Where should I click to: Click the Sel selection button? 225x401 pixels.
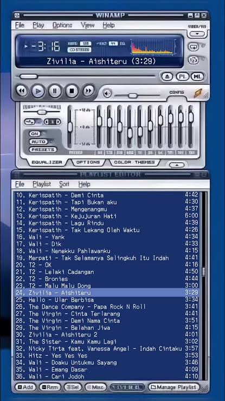(73, 387)
